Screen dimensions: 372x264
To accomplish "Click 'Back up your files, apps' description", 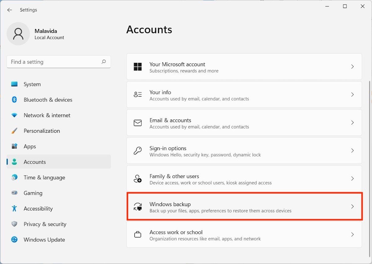I will 220,211.
